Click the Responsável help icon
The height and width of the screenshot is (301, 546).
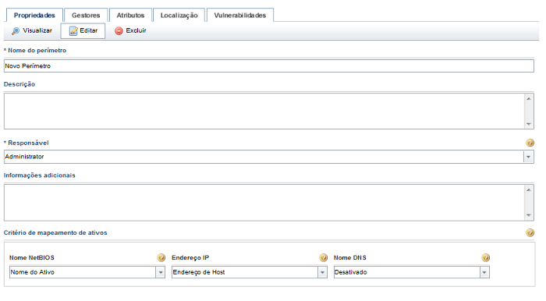(530, 143)
